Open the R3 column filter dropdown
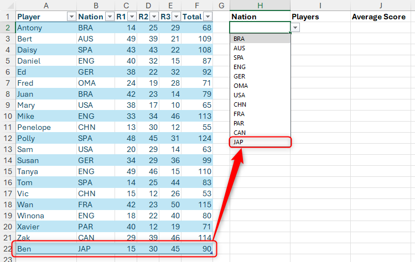Image resolution: width=415 pixels, height=262 pixels. click(175, 17)
